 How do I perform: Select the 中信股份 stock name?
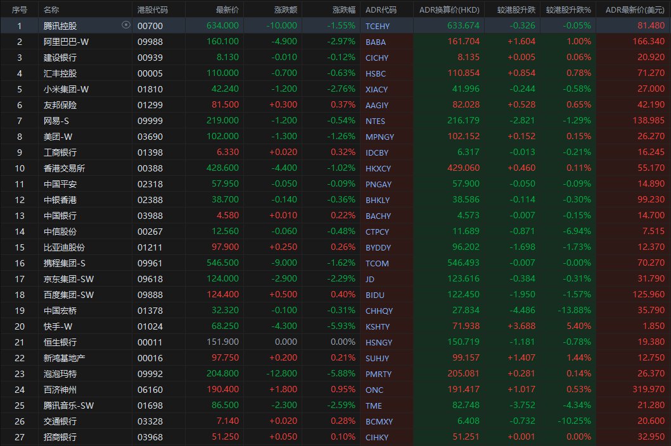pos(60,231)
